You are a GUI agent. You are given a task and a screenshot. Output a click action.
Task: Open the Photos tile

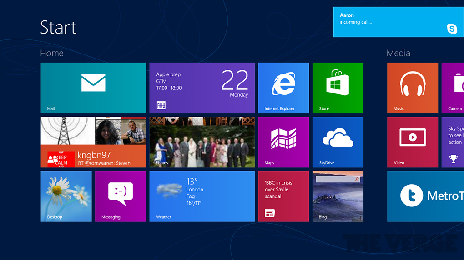click(x=202, y=142)
